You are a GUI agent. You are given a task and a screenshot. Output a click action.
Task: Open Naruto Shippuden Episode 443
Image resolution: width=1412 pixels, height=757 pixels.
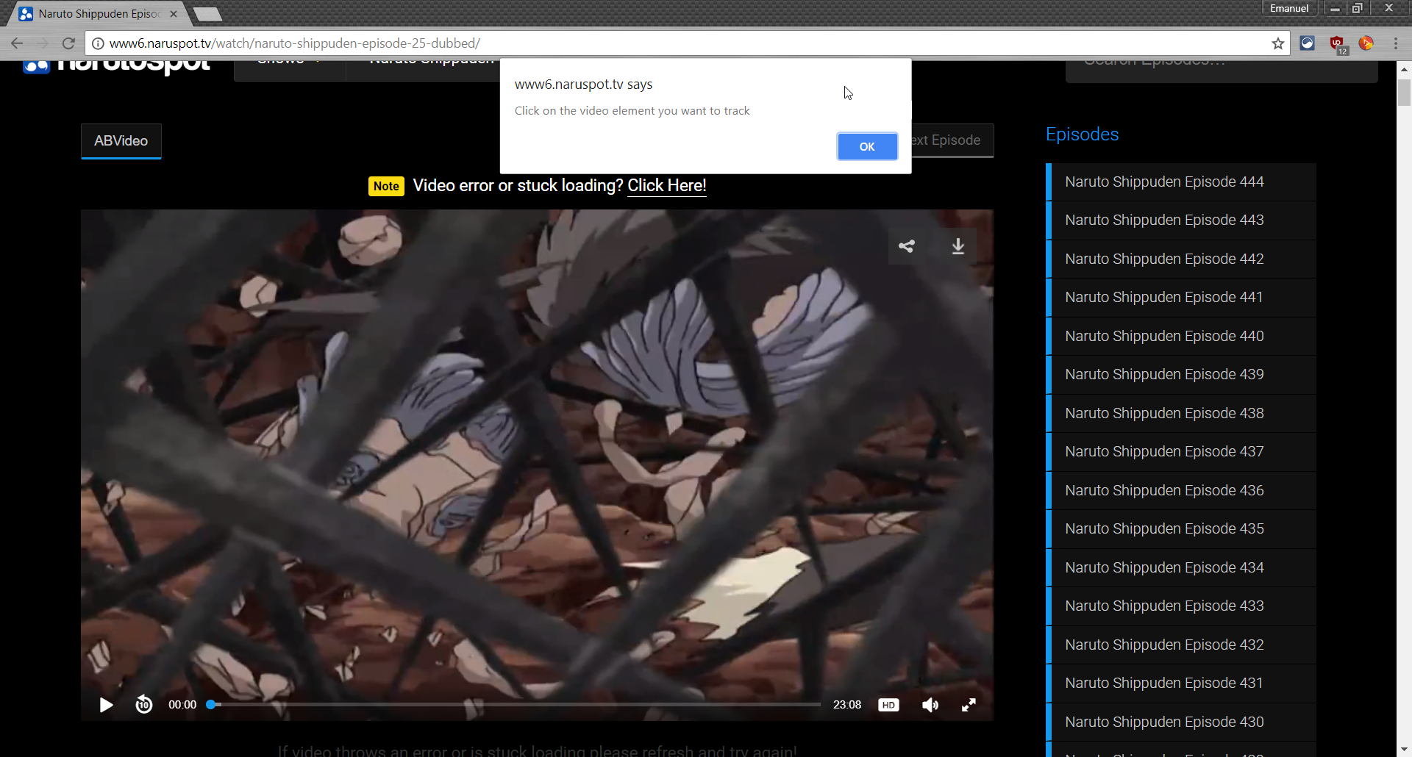point(1180,220)
